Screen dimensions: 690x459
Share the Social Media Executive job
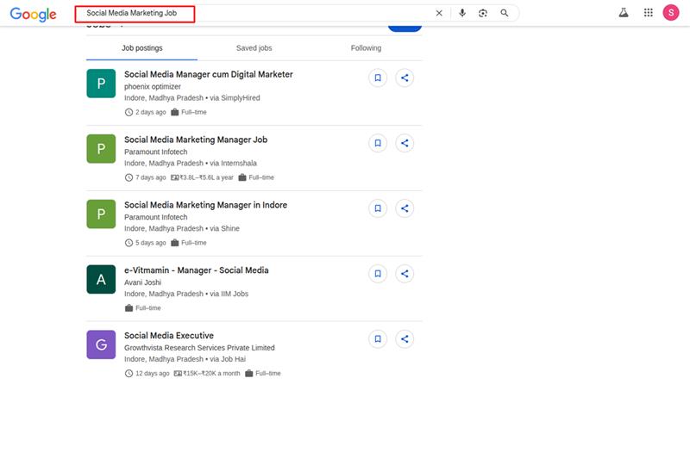405,339
